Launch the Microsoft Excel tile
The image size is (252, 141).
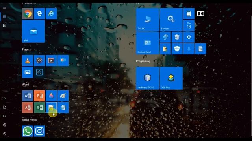point(39,107)
